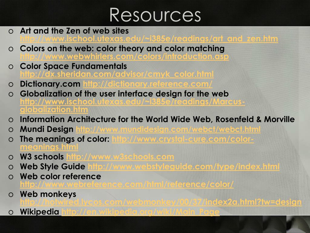Click the Dictionary.com label
310x233 pixels.
50,84
